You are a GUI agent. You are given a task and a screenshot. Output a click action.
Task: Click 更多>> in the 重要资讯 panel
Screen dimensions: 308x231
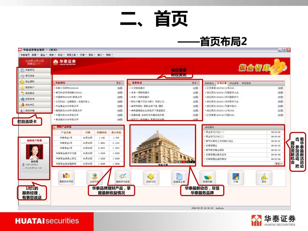196,83
